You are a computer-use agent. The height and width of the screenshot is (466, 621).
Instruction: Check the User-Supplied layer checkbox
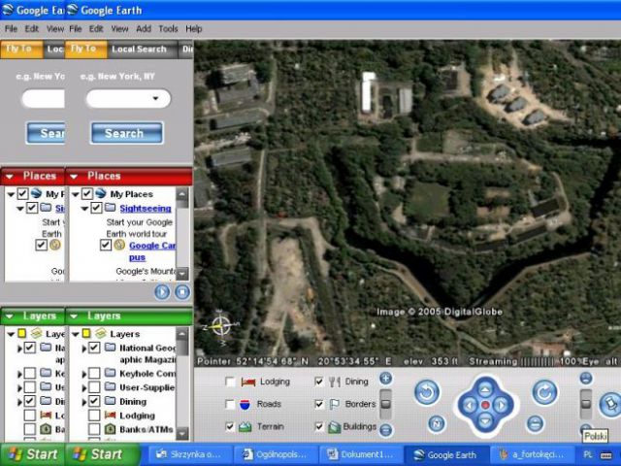94,387
